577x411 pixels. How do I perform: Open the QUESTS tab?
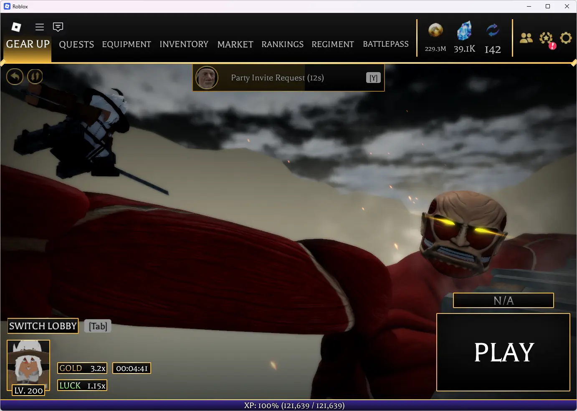click(x=76, y=45)
